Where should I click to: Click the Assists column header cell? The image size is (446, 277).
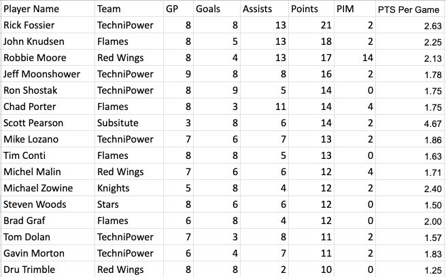(264, 9)
